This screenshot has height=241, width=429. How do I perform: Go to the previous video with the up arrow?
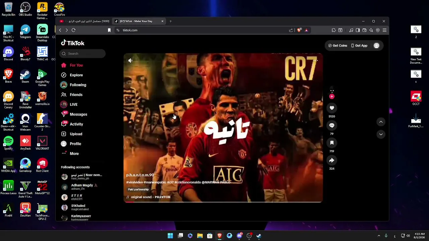point(381,122)
